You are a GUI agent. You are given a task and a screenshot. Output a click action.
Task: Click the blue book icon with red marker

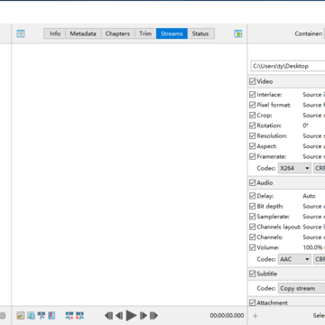pos(51,315)
